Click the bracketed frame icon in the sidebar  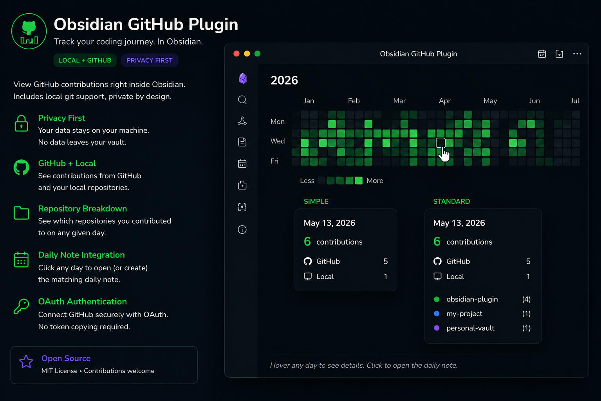point(242,207)
